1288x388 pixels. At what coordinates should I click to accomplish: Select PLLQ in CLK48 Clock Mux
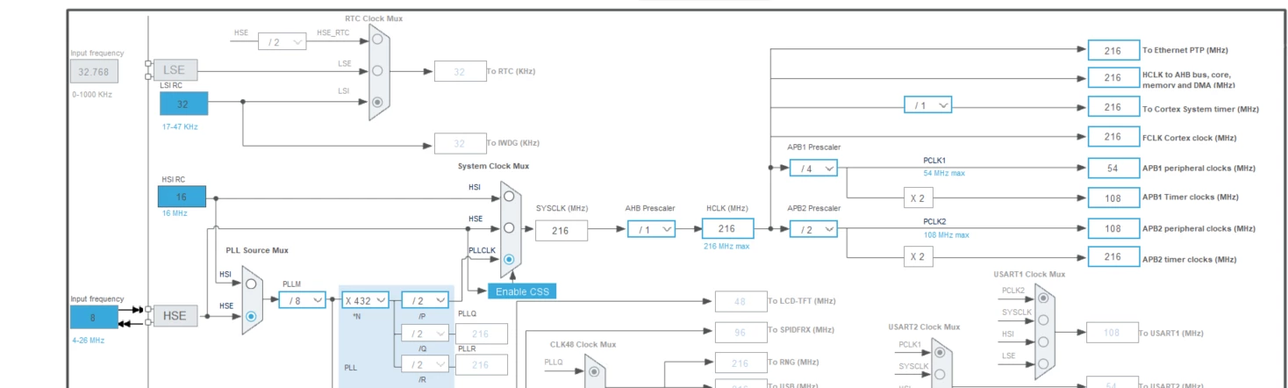tap(594, 371)
